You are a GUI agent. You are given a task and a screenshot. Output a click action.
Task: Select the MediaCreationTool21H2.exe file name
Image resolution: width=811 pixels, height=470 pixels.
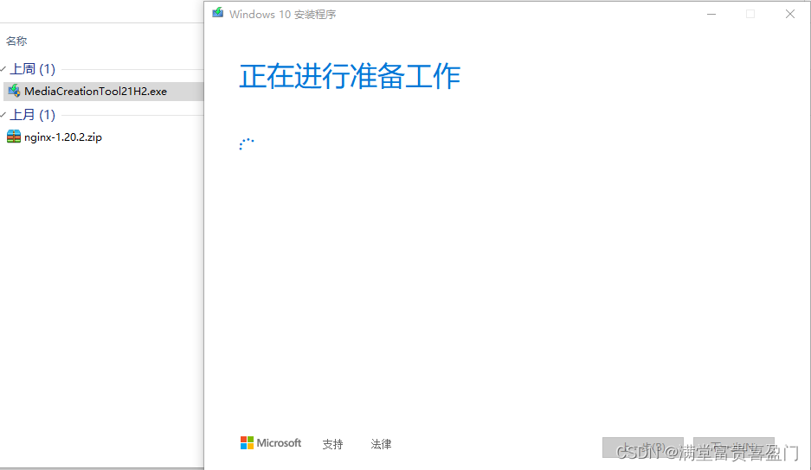pyautogui.click(x=96, y=92)
